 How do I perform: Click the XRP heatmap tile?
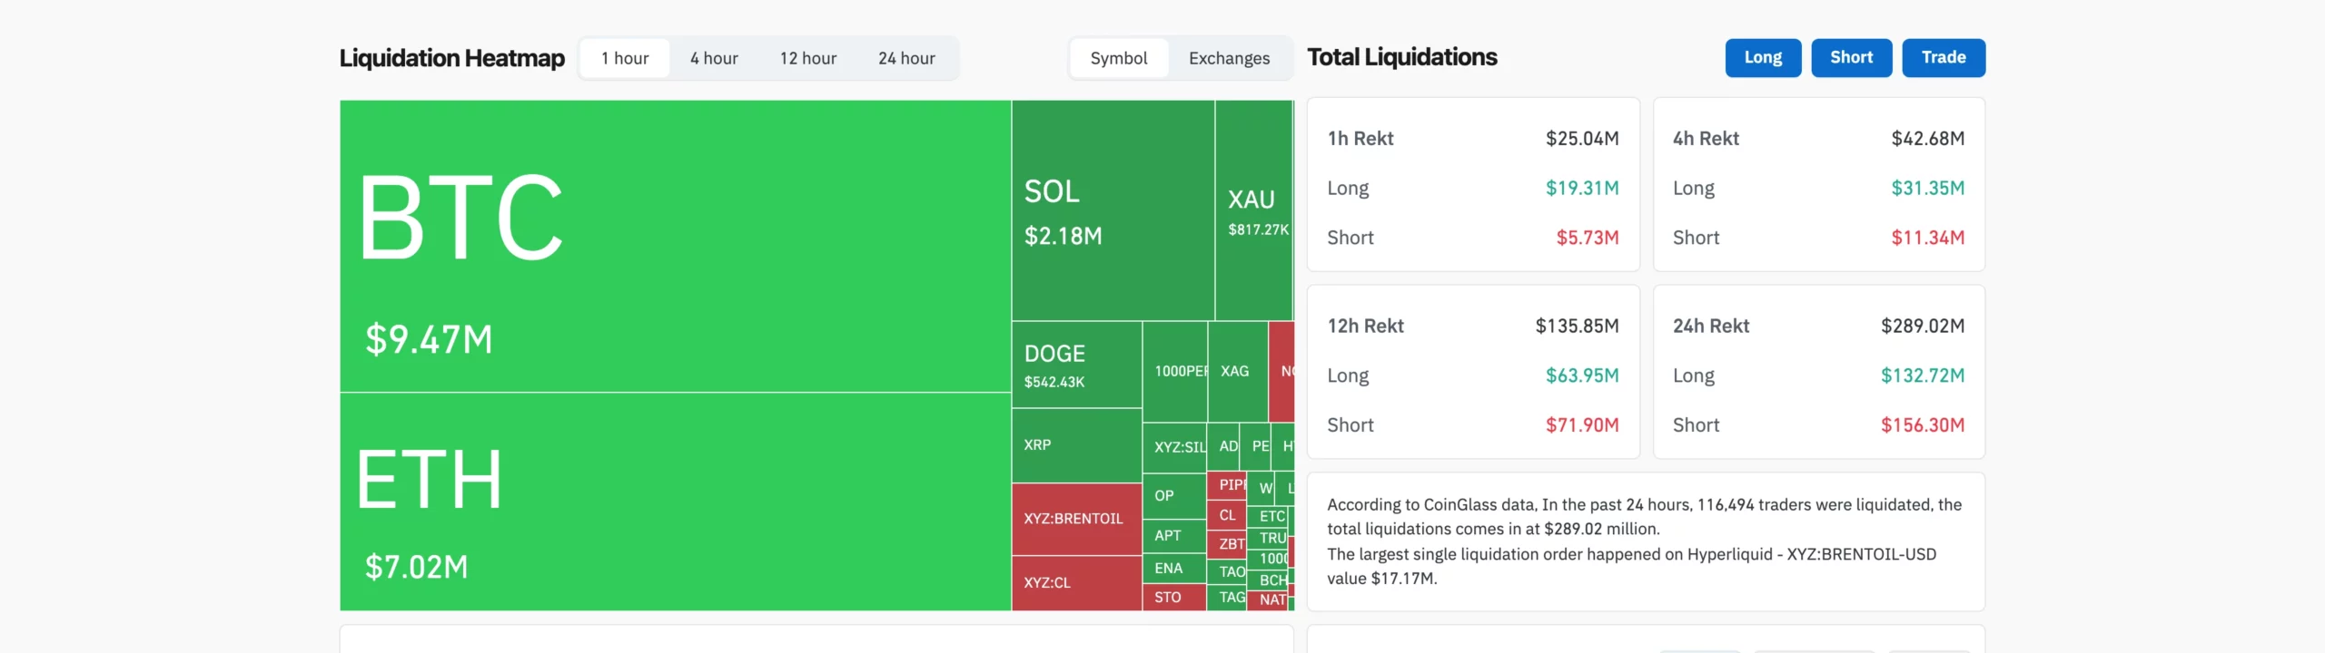[1076, 445]
